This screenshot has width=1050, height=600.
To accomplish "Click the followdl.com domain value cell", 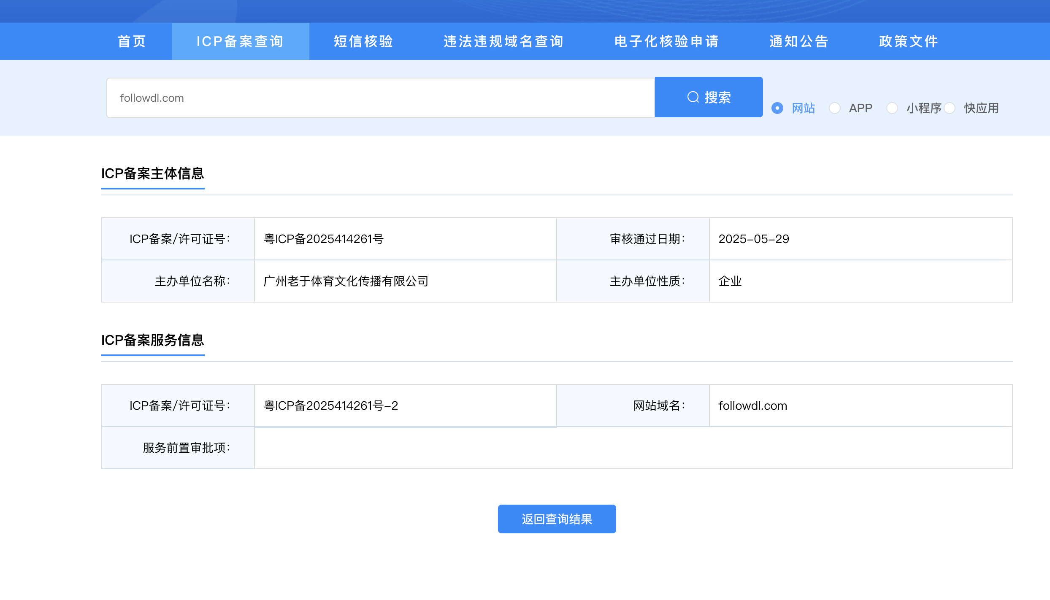I will click(752, 405).
